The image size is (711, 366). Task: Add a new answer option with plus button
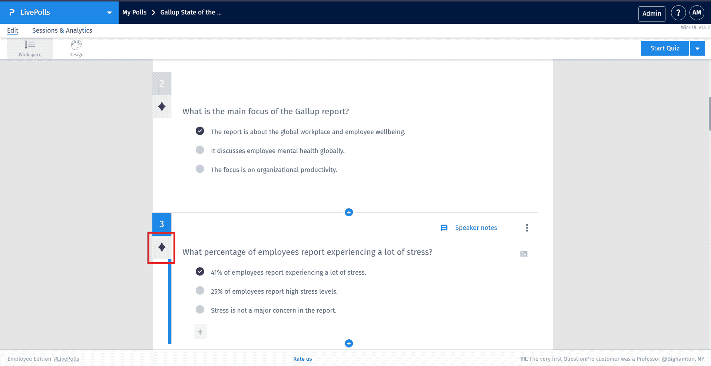[x=200, y=332]
